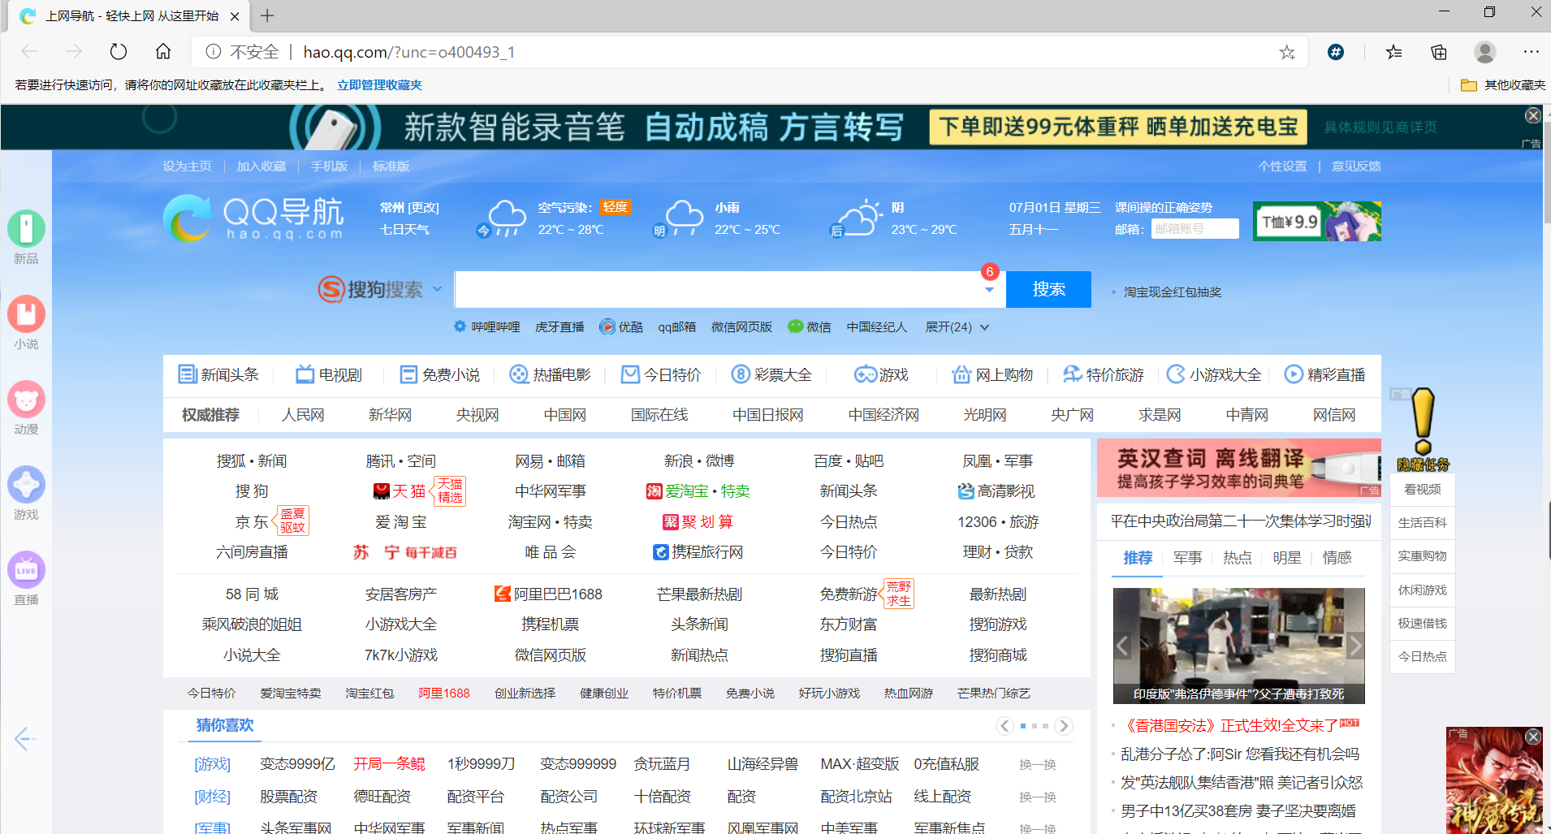
Task: Click the 邮箱账号 input field
Action: tap(1195, 228)
